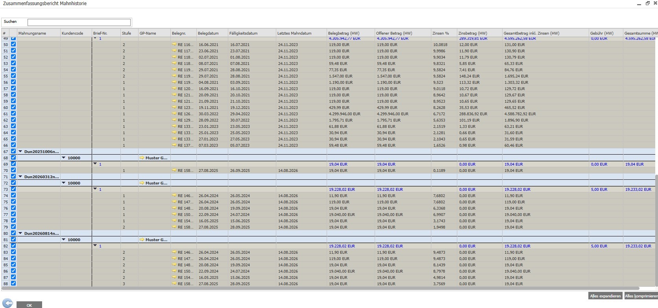Restore the report window size
Screen dimensions: 658x308
[x=648, y=3]
